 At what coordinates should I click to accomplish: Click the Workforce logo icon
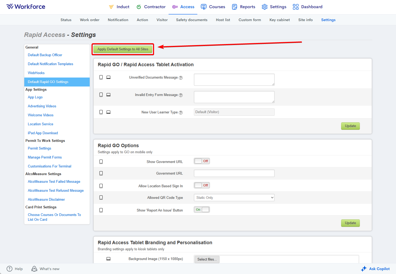tap(10, 7)
